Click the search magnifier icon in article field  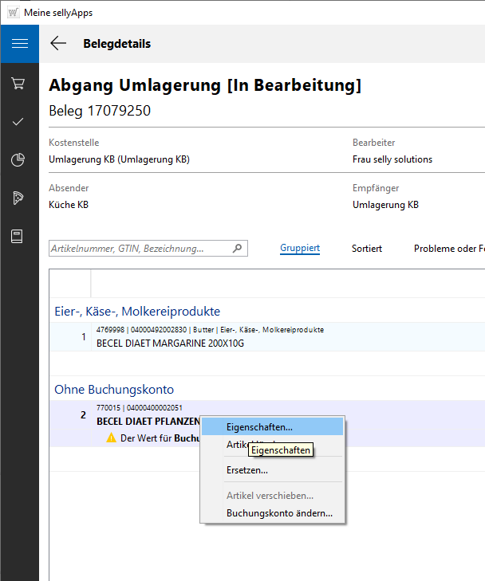click(x=237, y=249)
